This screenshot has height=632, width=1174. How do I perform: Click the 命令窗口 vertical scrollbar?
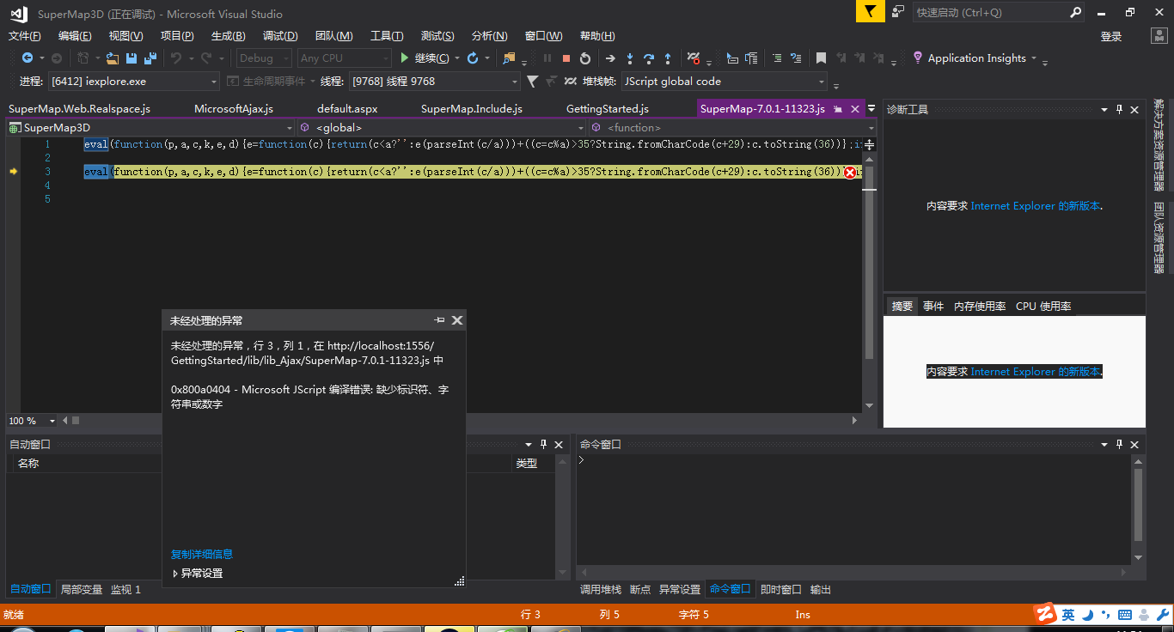(1139, 510)
